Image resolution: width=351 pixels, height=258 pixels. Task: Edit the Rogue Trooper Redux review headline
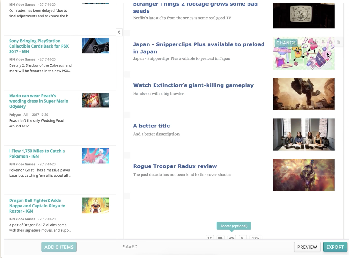(175, 166)
